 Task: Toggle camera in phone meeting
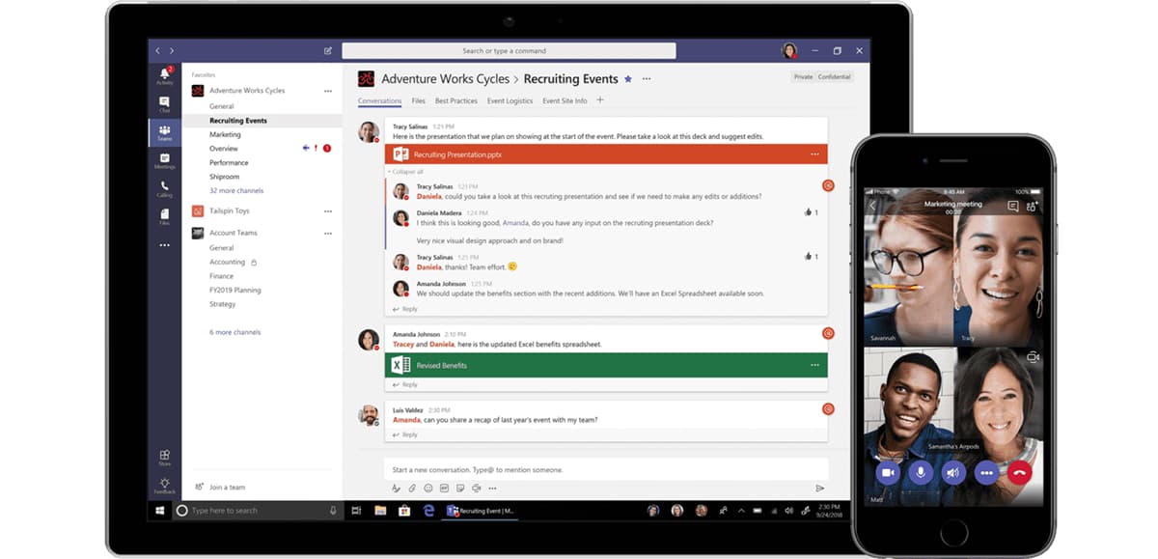tap(887, 472)
